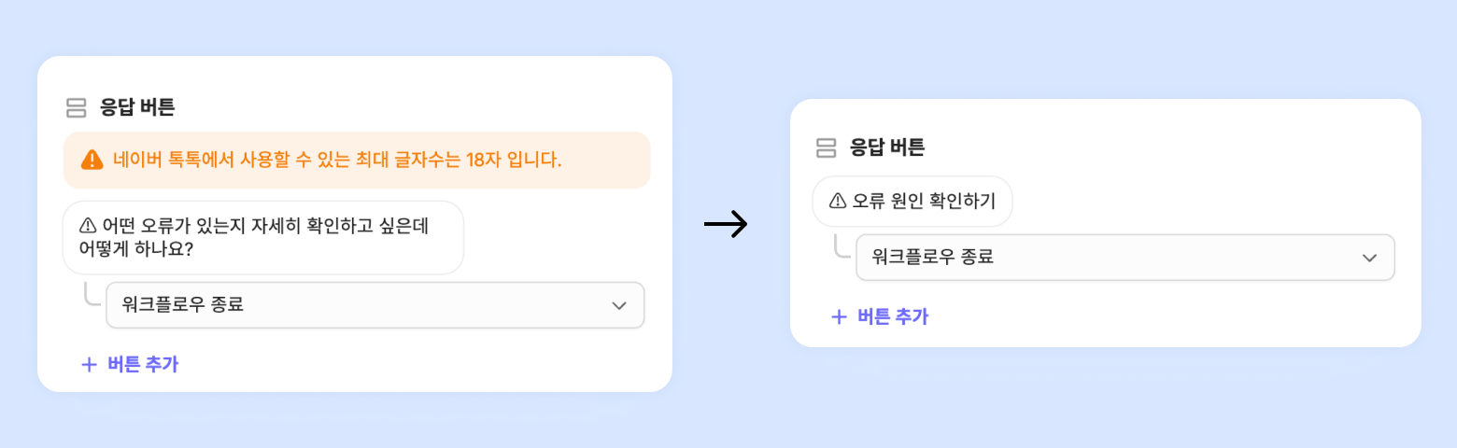Screen dimensions: 1457x448
Task: Click the 응답 버튼 section icon in the panel without a banner
Action: pos(826,147)
